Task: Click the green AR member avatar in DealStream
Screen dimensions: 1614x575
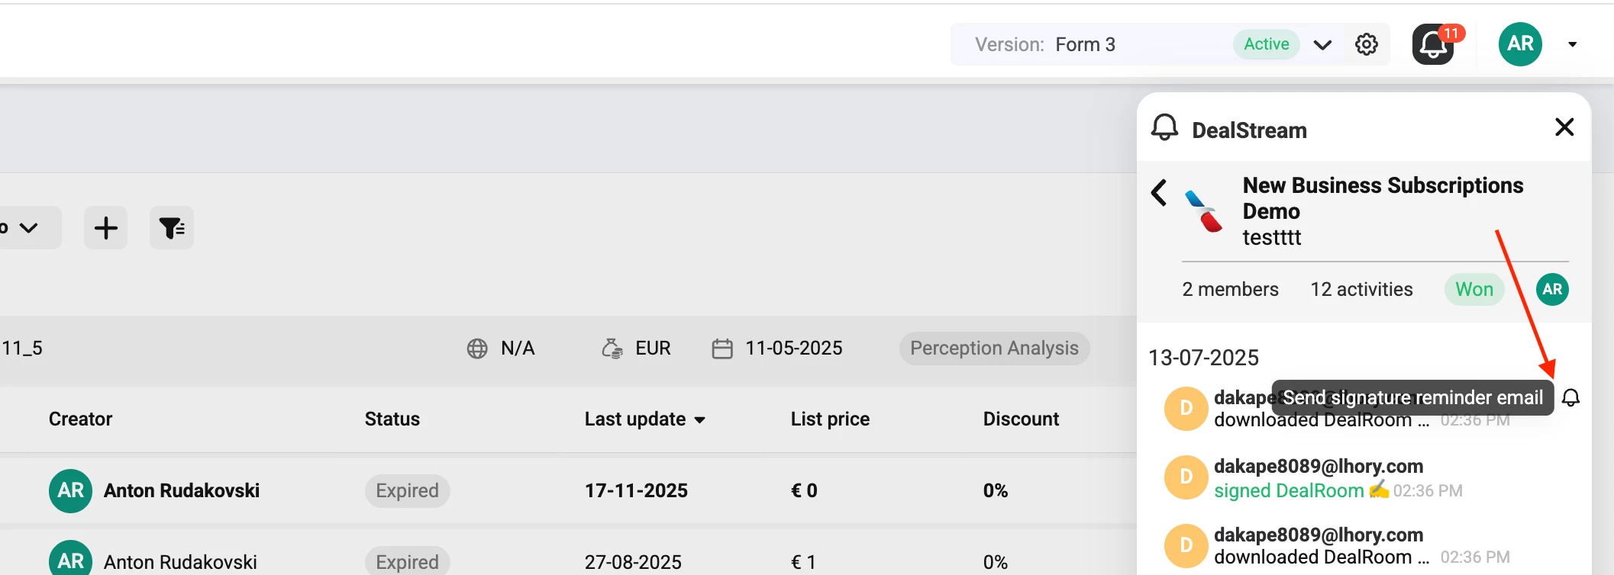Action: coord(1551,290)
